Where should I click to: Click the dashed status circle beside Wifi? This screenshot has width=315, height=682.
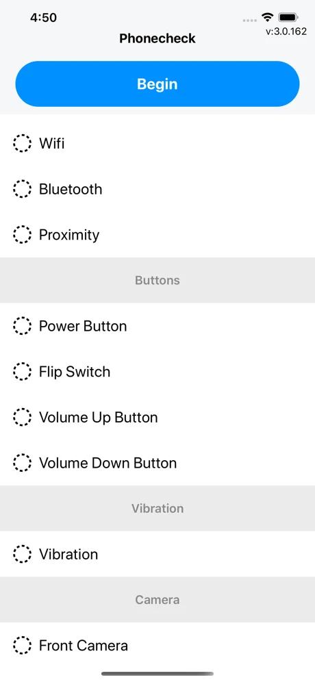[22, 143]
